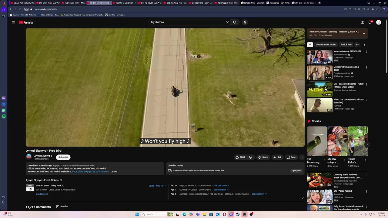Open the Easy Setup sliders icon
Screen dimensions: 388x218
pyautogui.click(x=373, y=9)
